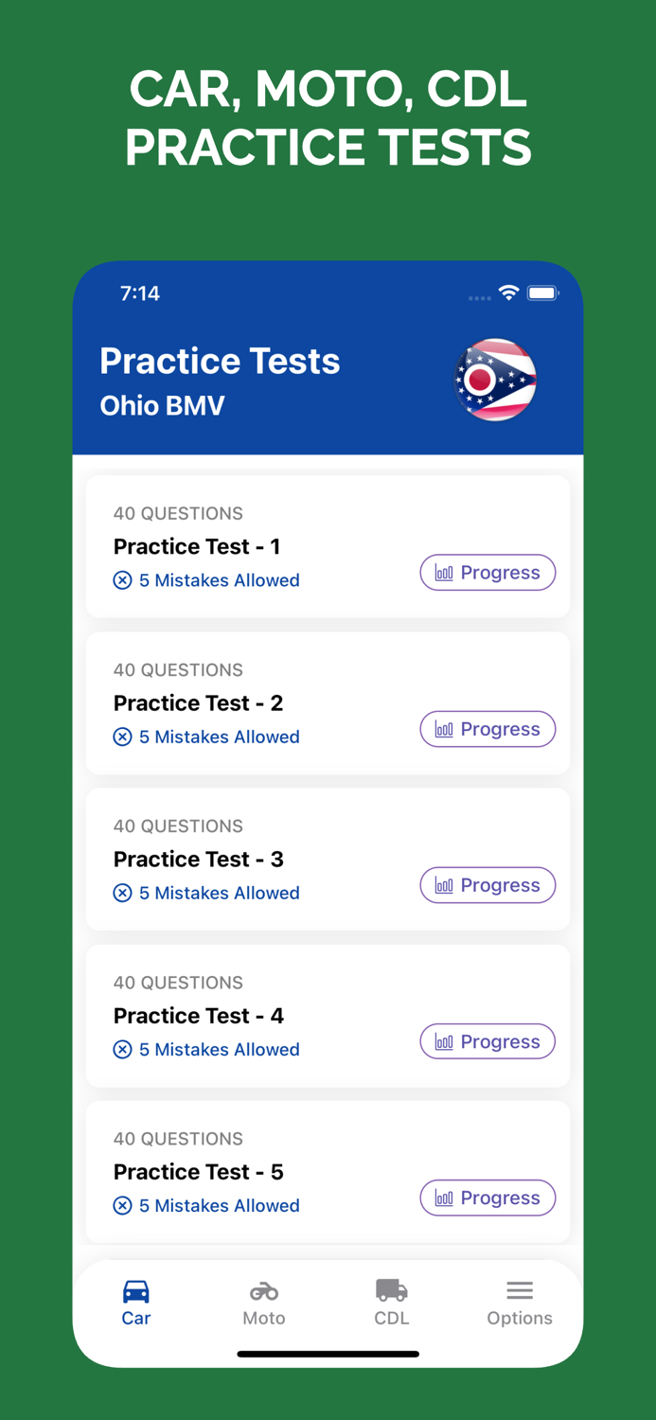Select the Moto motorcycle icon
The width and height of the screenshot is (656, 1420).
(263, 1289)
